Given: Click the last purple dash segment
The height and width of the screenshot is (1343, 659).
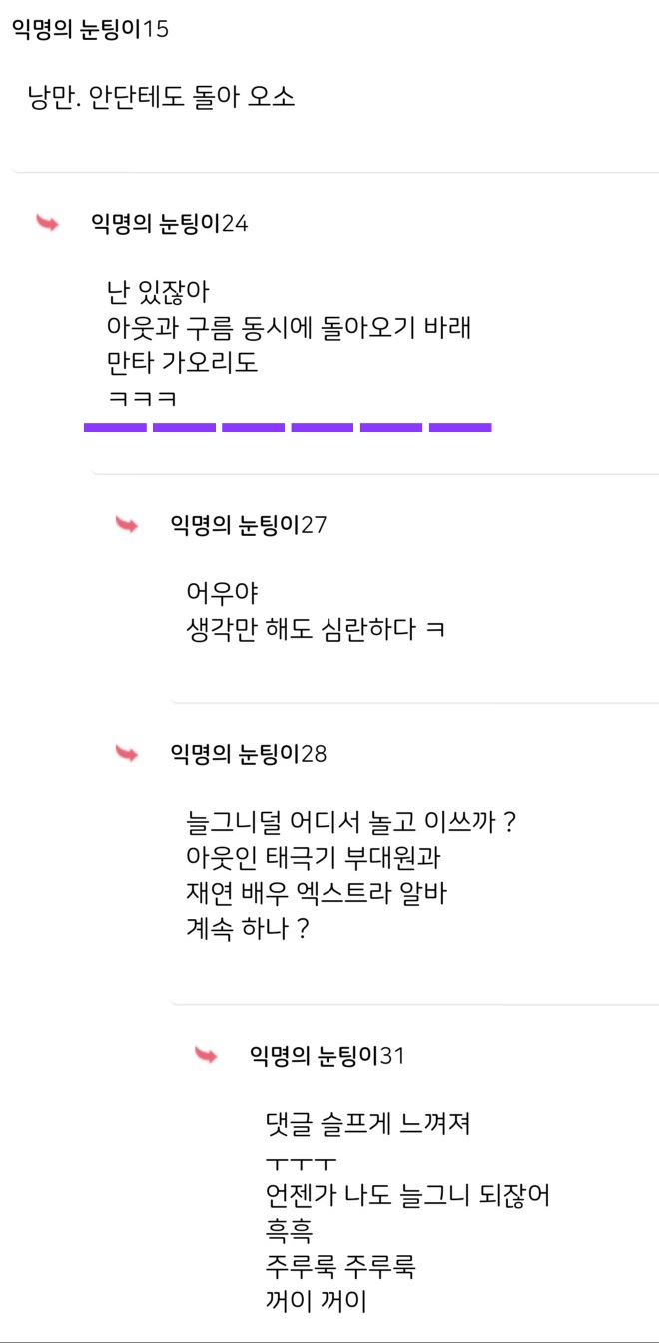Looking at the screenshot, I should tap(460, 428).
